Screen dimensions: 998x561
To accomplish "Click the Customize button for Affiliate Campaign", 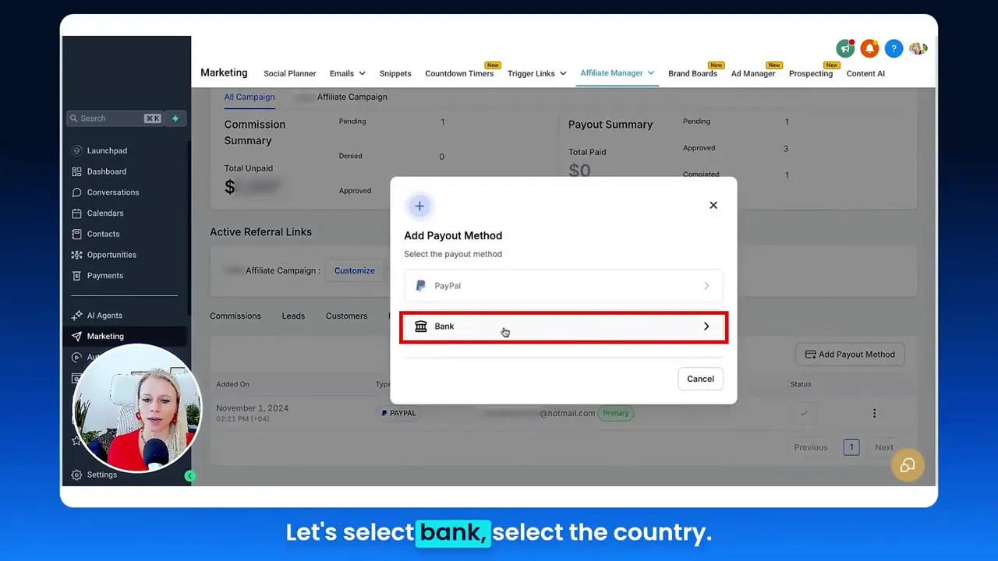I will click(354, 270).
